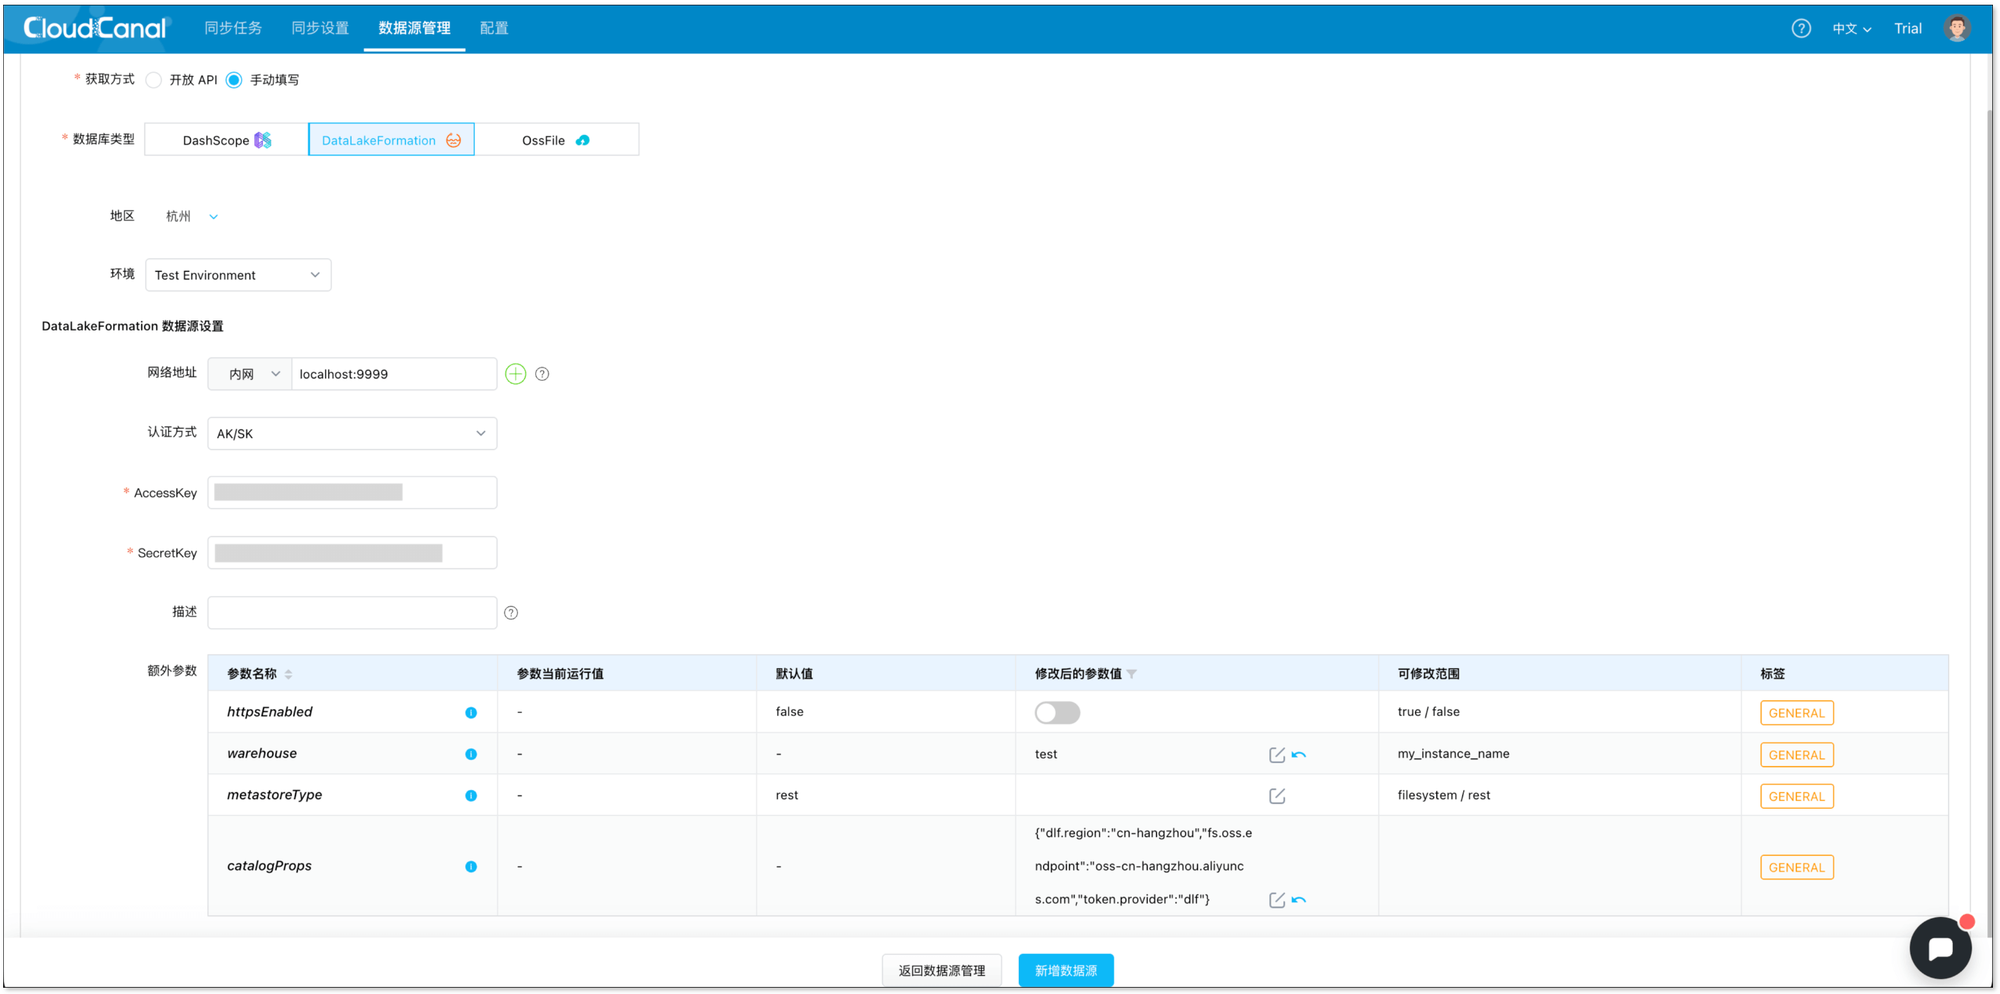Choose the OssFile database type
Viewport: 2000px width, 994px height.
pyautogui.click(x=556, y=140)
